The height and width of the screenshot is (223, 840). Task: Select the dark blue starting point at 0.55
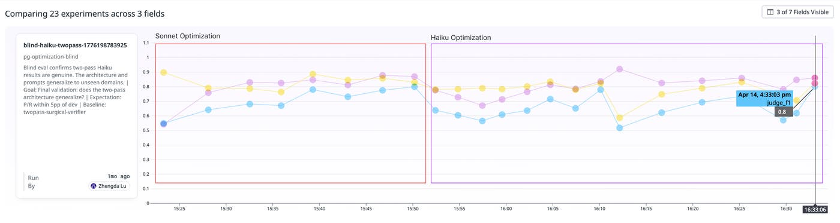pyautogui.click(x=164, y=124)
